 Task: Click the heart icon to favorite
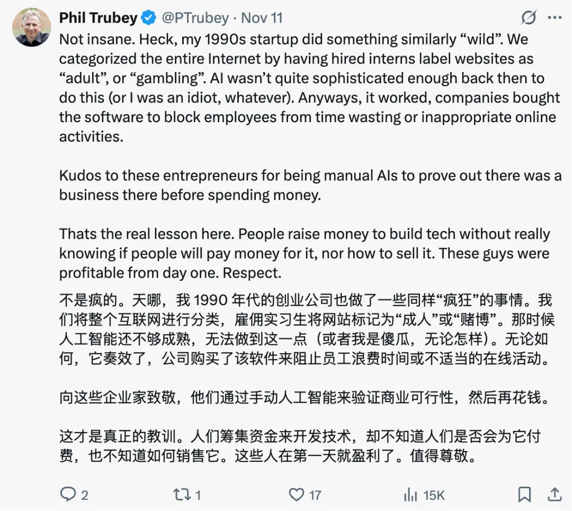(x=297, y=495)
